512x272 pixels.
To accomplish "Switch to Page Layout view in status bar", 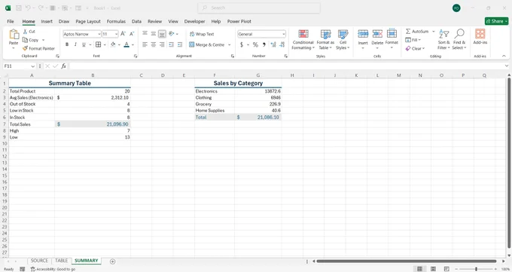I will coord(433,269).
